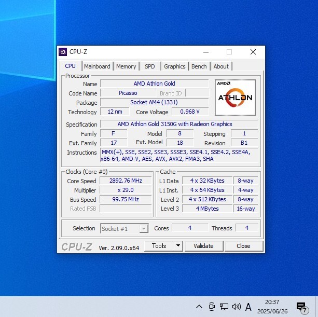This screenshot has width=318, height=317.
Task: Click the L1 Inst. associativity '4-way'
Action: coord(245,190)
